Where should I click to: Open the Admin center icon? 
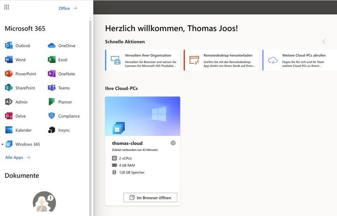(9, 102)
